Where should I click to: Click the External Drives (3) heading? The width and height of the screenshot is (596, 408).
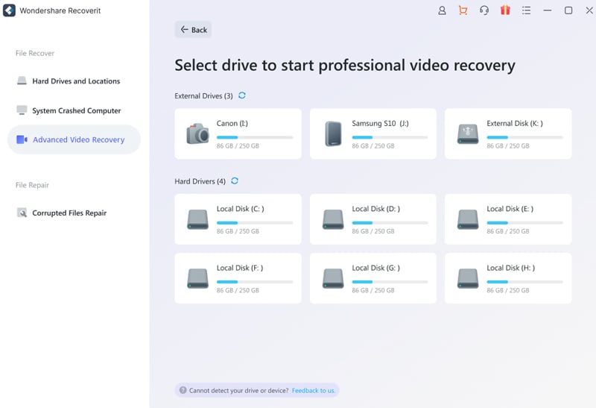pyautogui.click(x=203, y=96)
